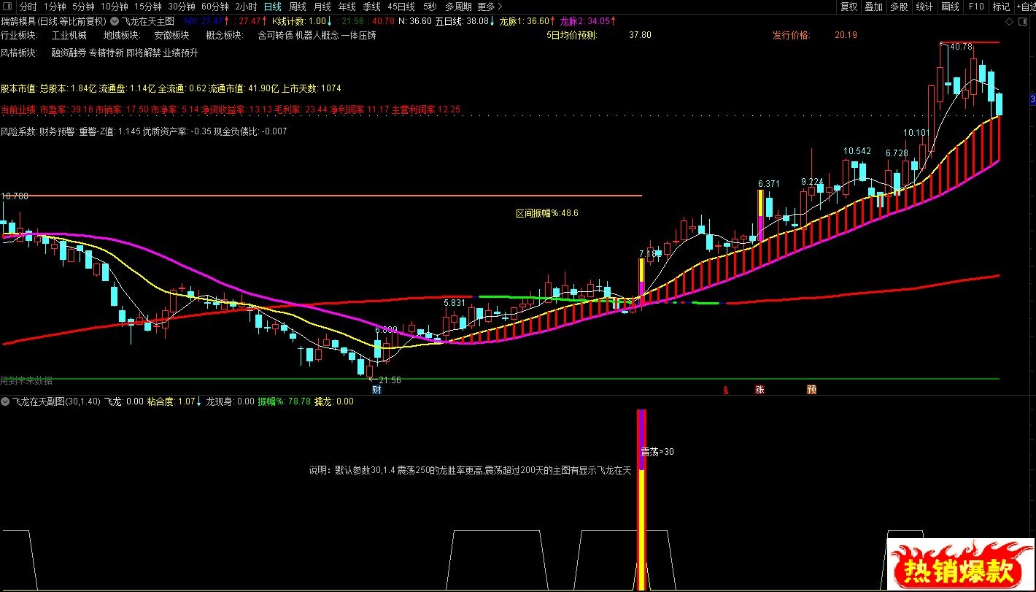Open F10 company information

(975, 7)
